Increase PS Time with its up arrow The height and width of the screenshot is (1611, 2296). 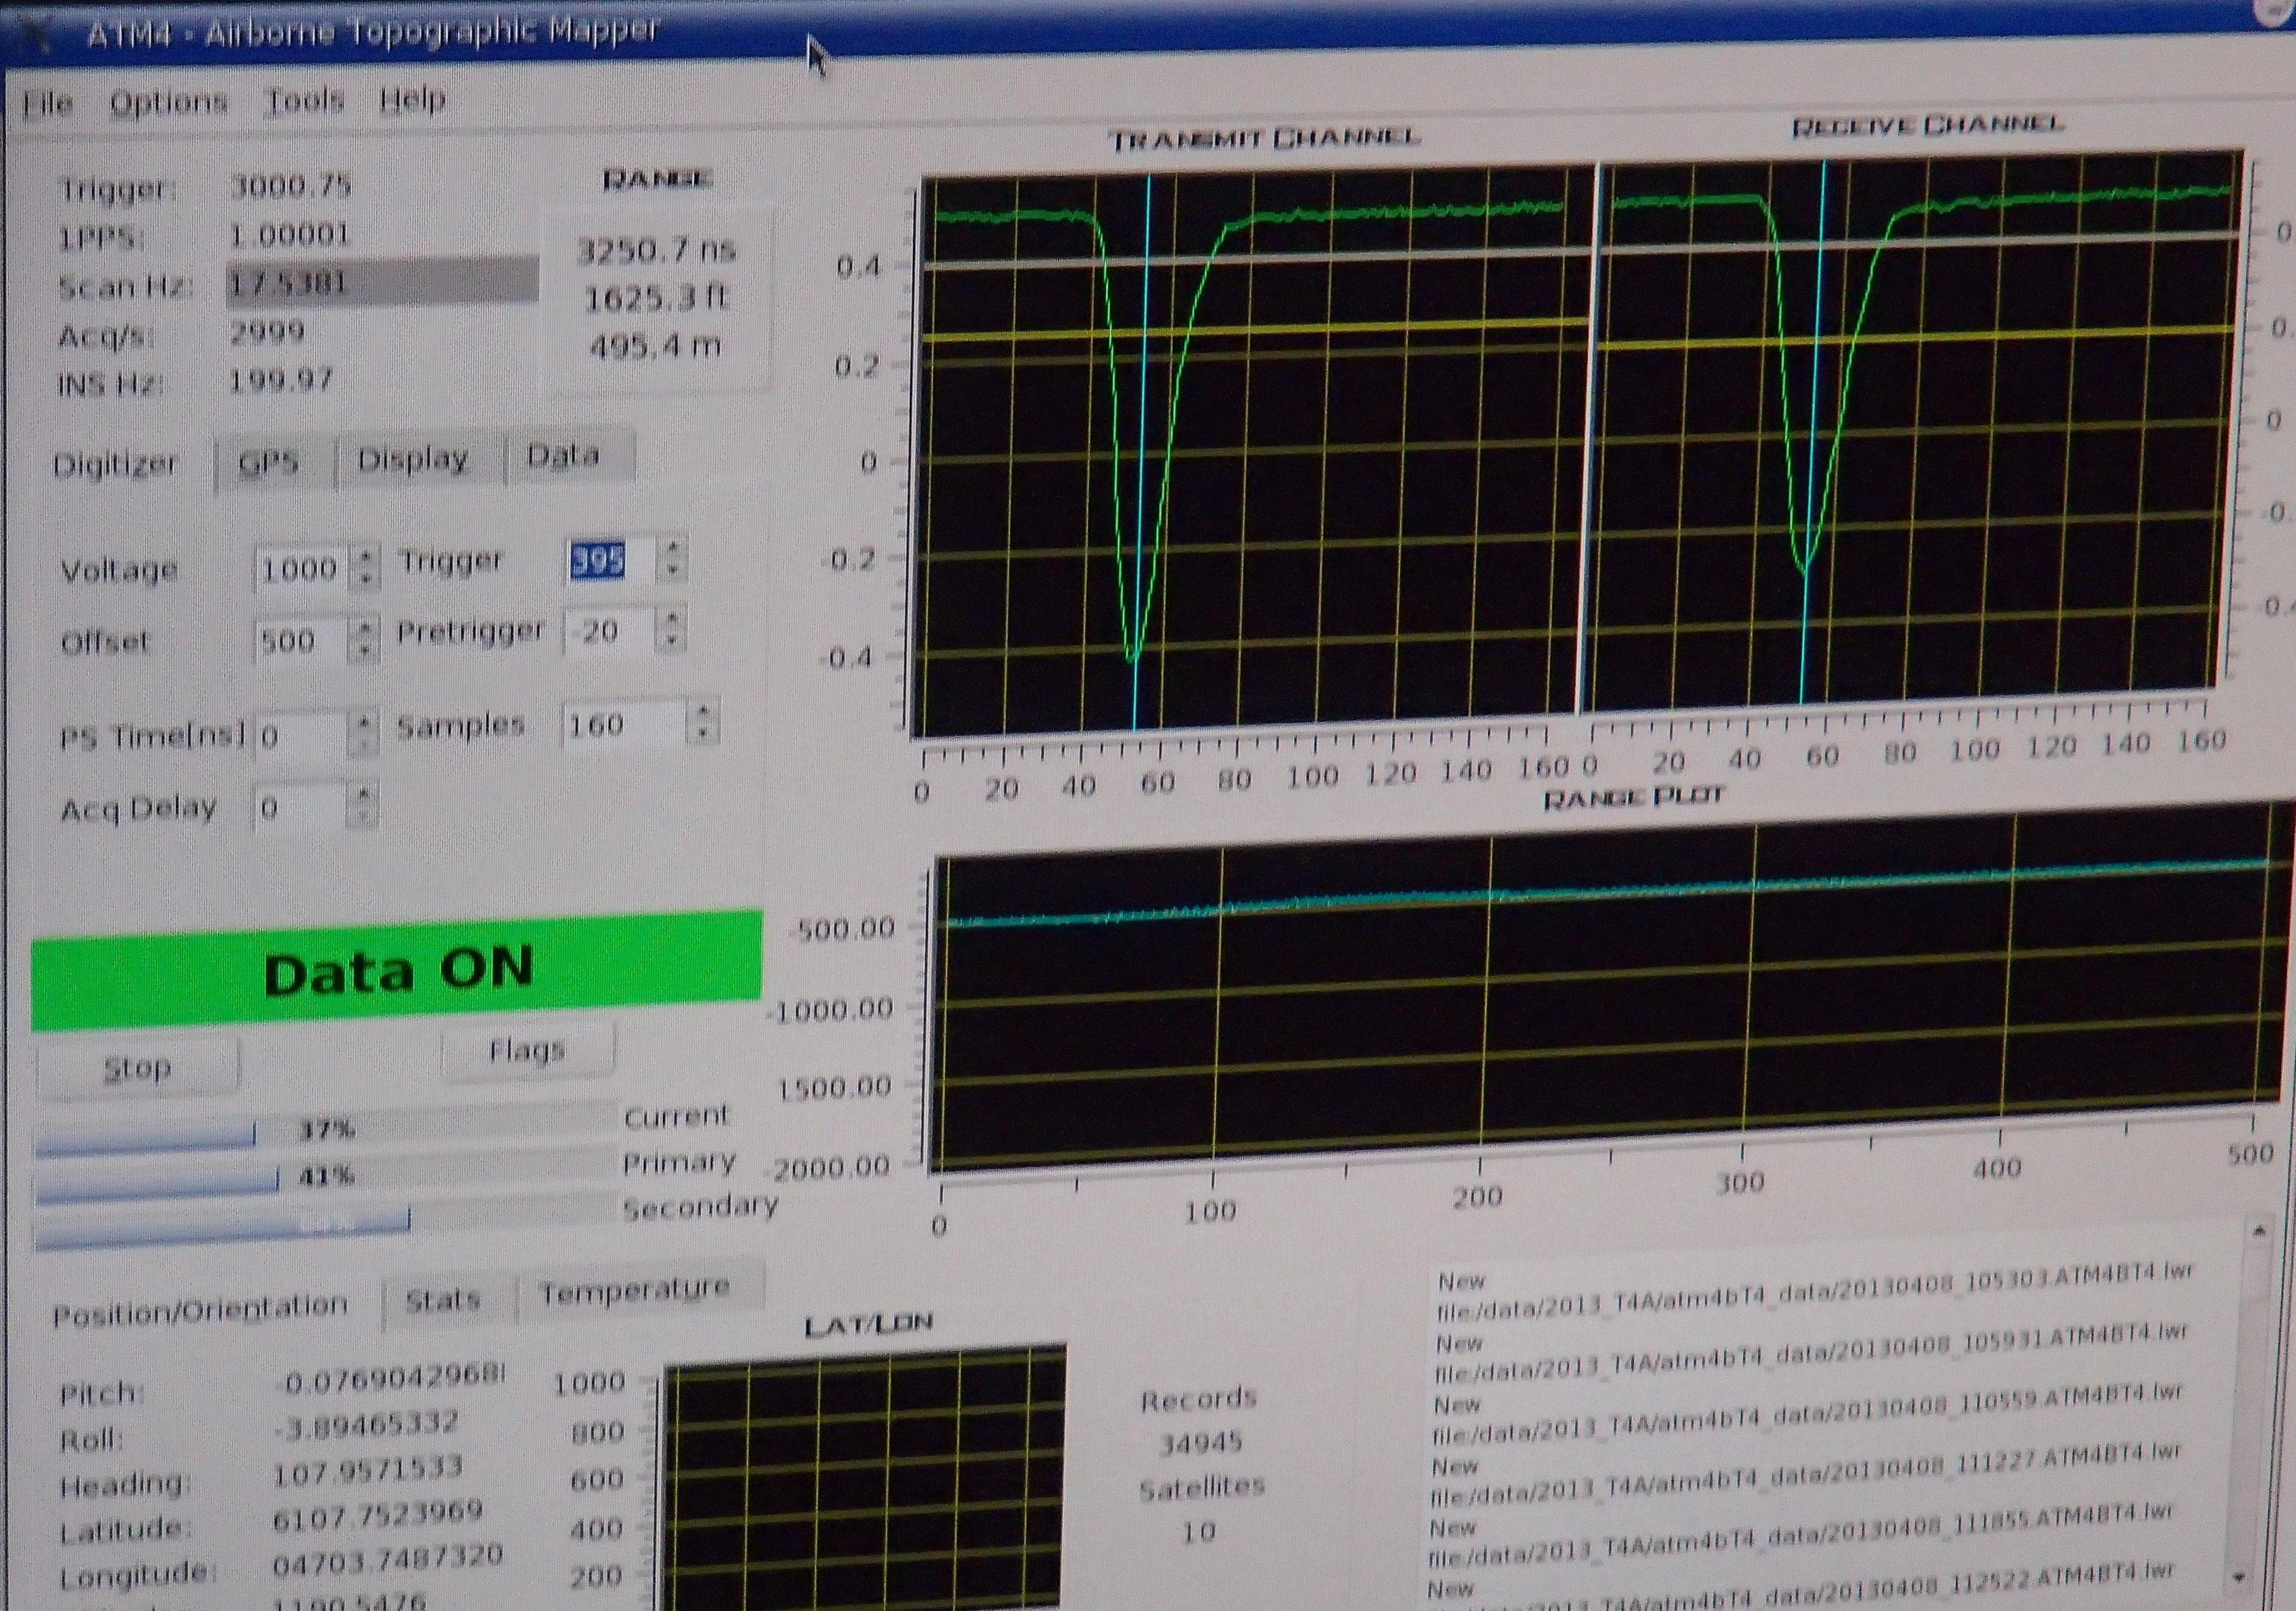[365, 722]
